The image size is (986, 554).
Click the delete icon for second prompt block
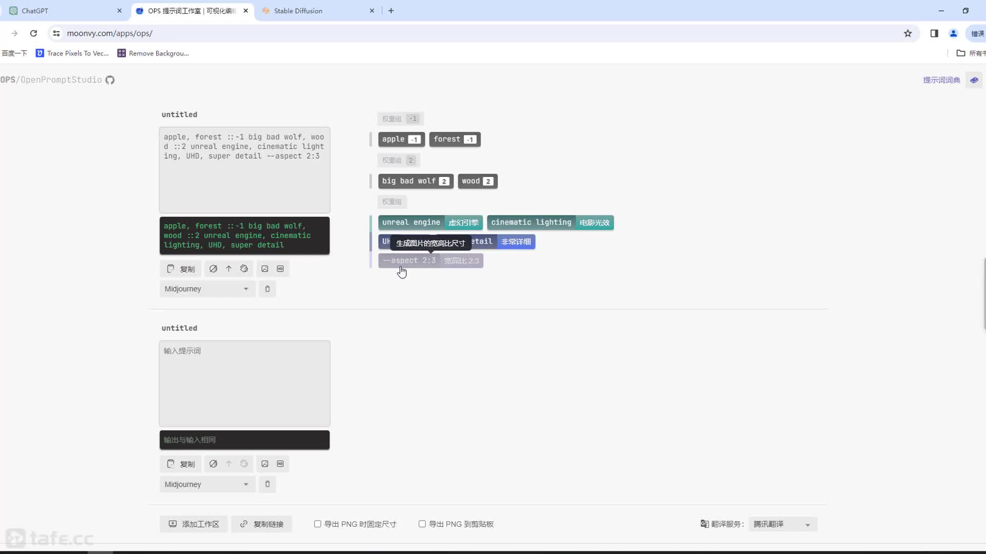point(268,484)
